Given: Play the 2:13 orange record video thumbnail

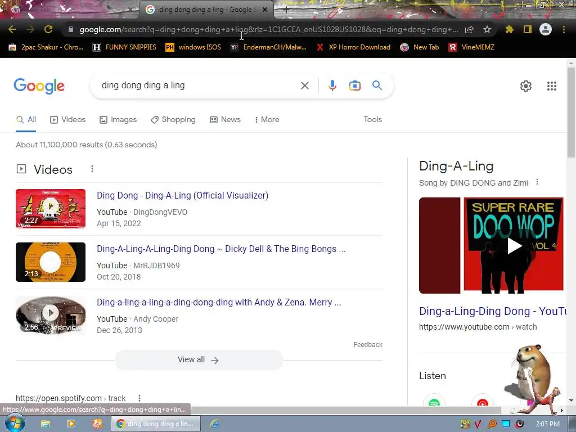Looking at the screenshot, I should [x=51, y=262].
